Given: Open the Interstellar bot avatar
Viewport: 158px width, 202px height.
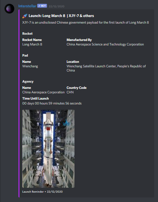Looking at the screenshot, I should 9,9.
